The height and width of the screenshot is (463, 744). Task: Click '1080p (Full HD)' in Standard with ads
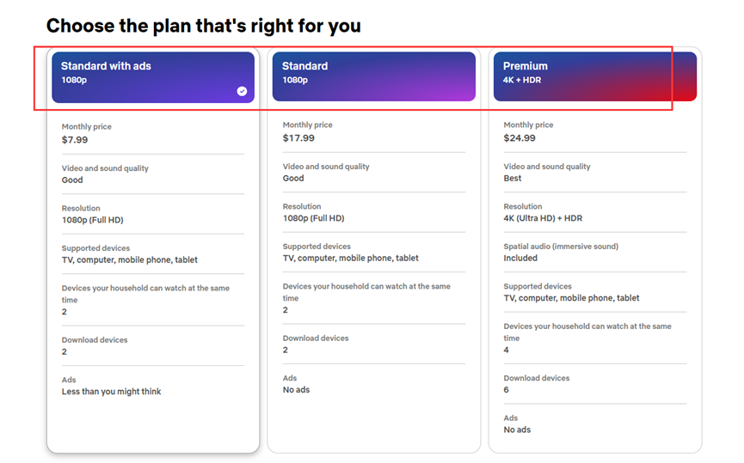coord(93,220)
